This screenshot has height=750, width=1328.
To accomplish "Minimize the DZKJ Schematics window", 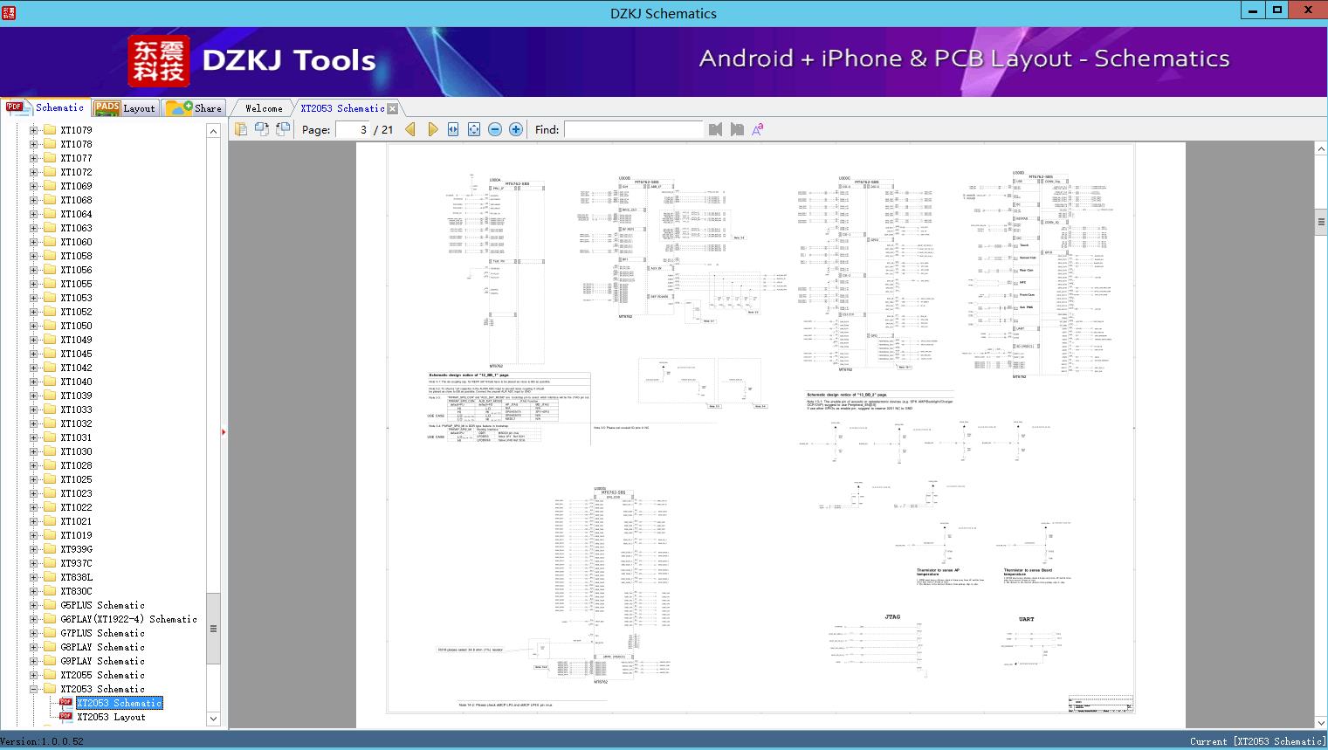I will (1254, 10).
